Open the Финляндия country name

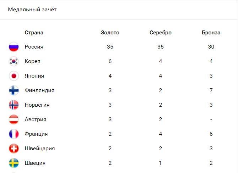point(39,90)
